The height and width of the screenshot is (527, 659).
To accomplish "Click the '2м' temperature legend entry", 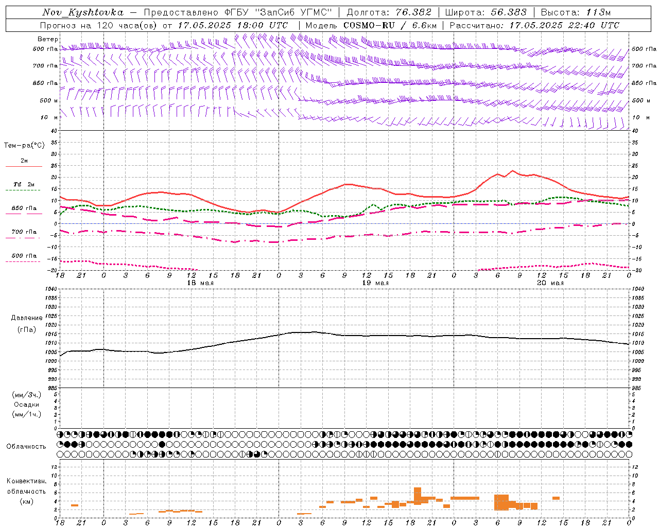I will (24, 161).
